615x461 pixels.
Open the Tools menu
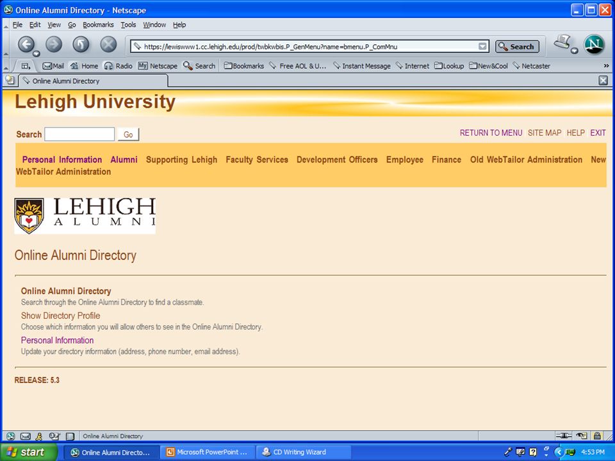(x=128, y=25)
